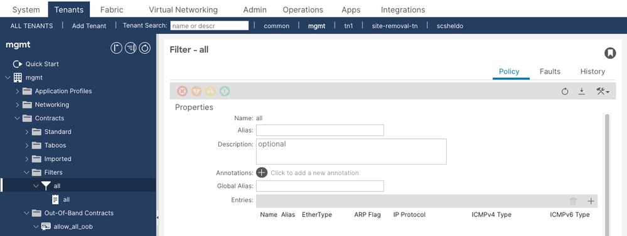The height and width of the screenshot is (236, 627).
Task: Click the Standard folder icon
Action: pyautogui.click(x=37, y=131)
